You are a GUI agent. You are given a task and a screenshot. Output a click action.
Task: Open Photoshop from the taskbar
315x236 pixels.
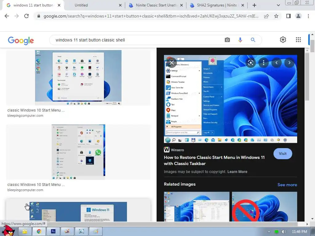pos(53,231)
